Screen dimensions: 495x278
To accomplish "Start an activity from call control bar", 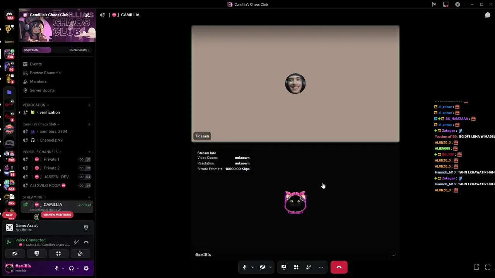I will (x=296, y=267).
